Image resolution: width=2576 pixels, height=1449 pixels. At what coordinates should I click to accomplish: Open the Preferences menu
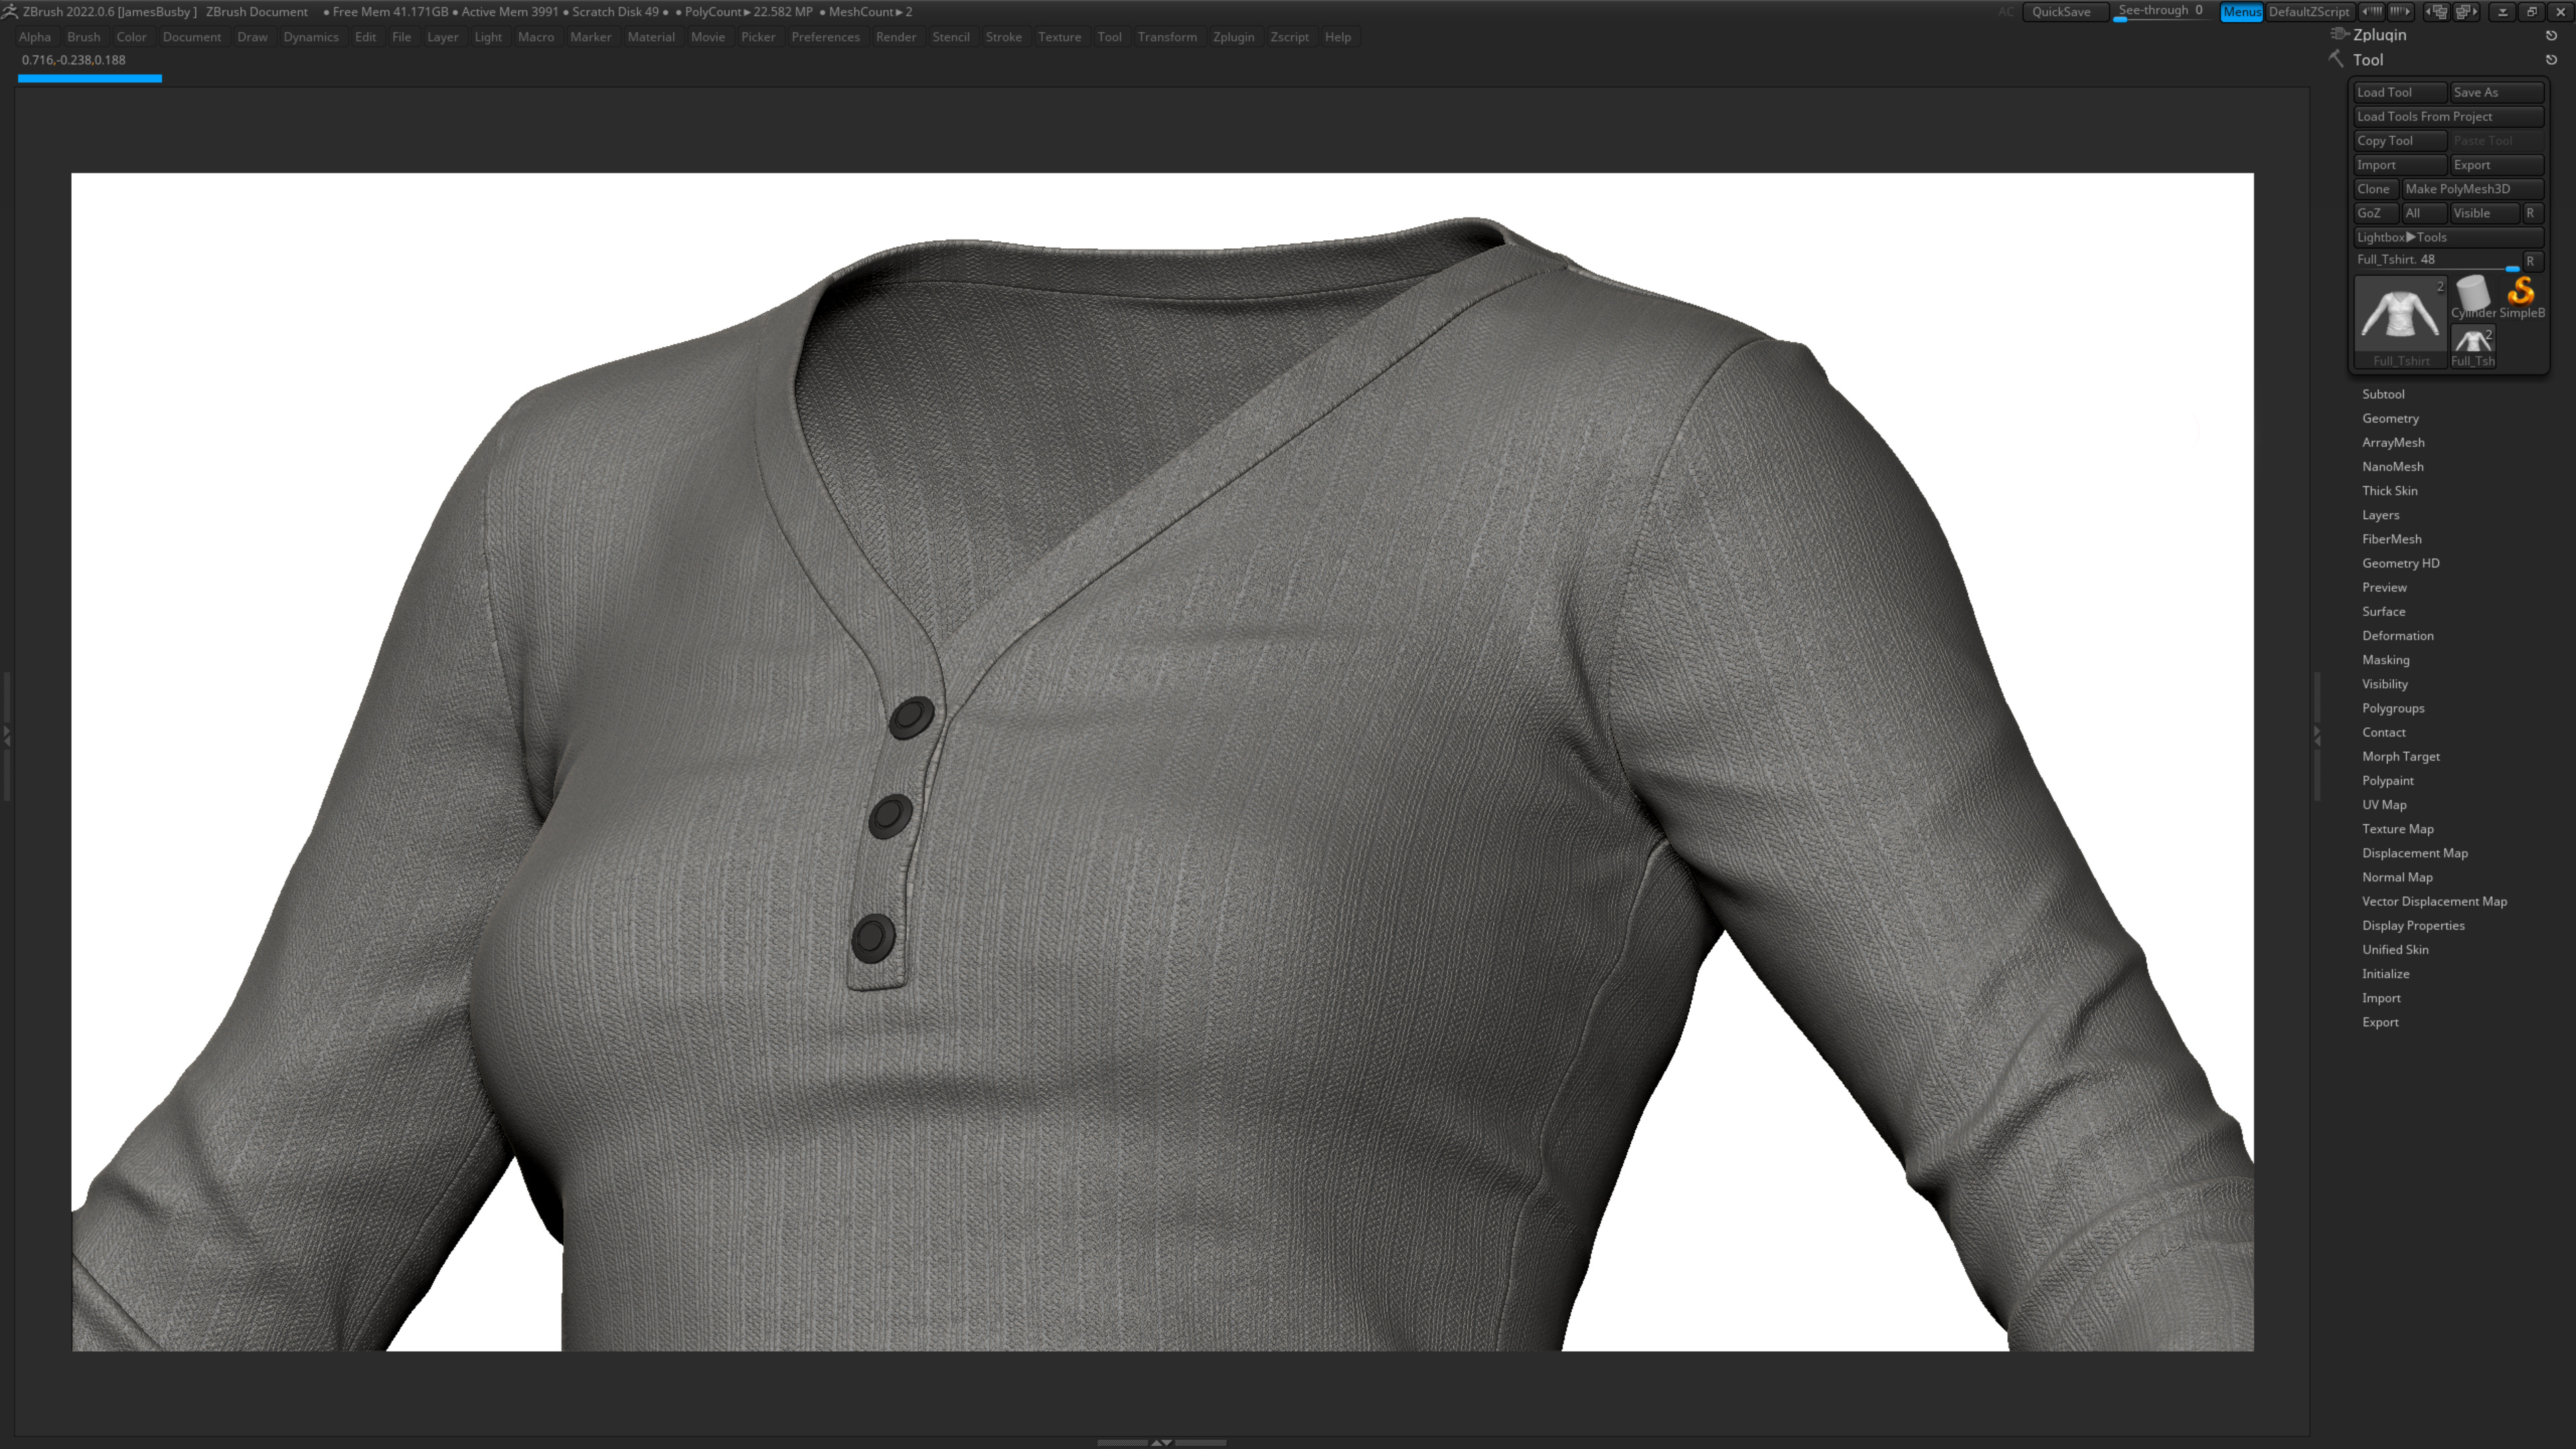(x=825, y=37)
